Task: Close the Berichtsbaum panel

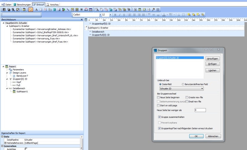Action: coord(82,19)
